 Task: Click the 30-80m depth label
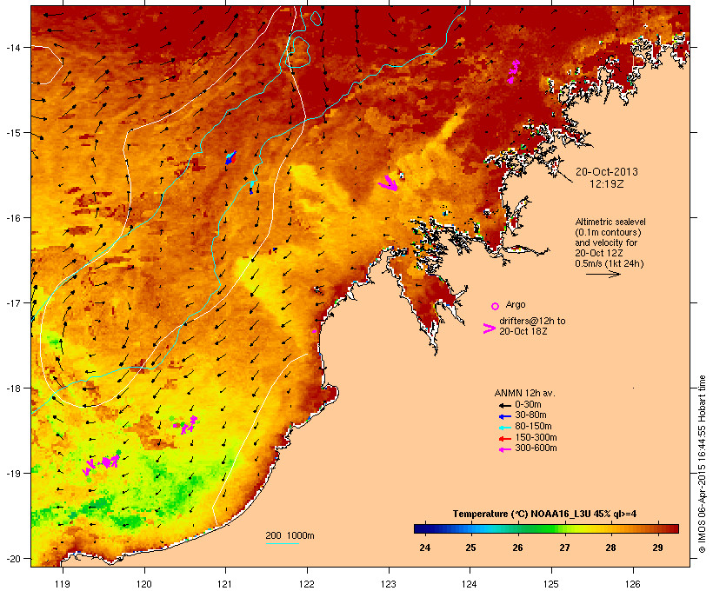(x=530, y=415)
